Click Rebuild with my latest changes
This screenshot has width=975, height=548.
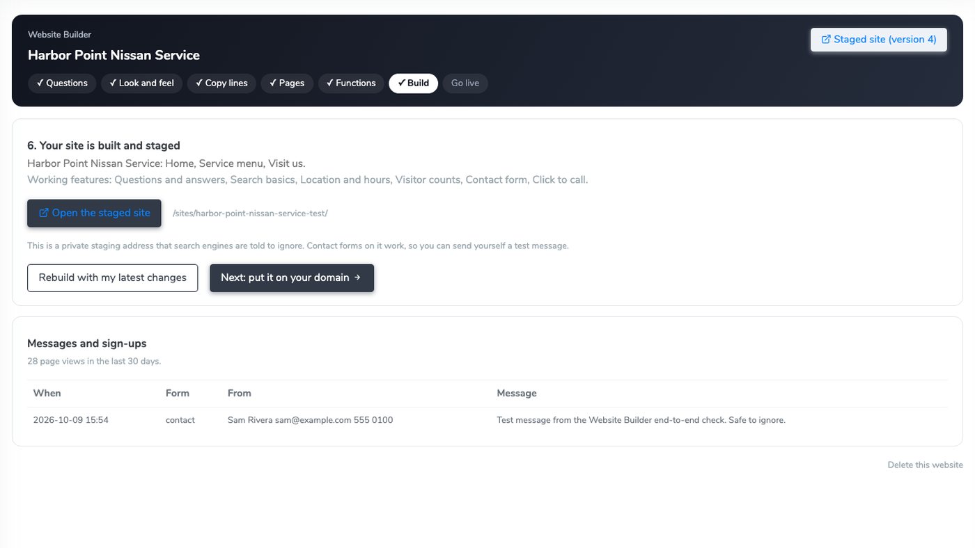(x=112, y=277)
